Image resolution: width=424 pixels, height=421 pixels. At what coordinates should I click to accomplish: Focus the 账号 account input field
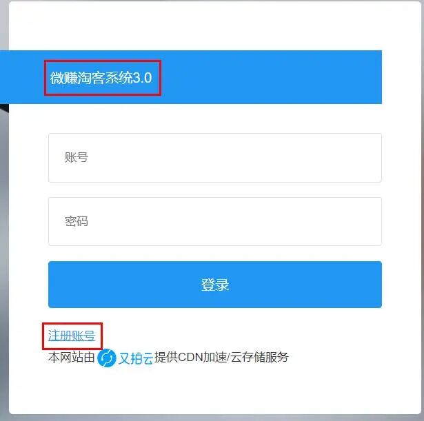tap(215, 158)
